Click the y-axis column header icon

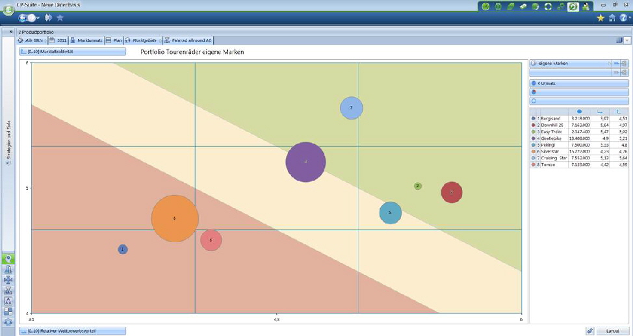pos(619,112)
